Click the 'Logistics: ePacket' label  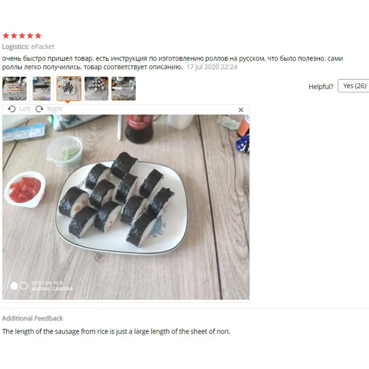[28, 47]
